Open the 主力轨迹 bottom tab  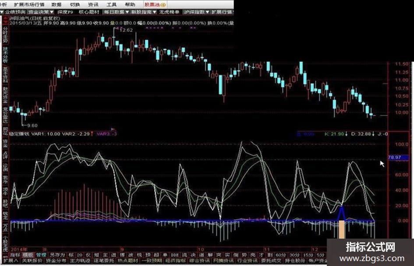coord(80,260)
